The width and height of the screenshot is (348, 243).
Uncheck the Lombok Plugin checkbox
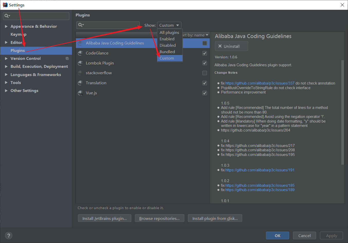coord(205,63)
